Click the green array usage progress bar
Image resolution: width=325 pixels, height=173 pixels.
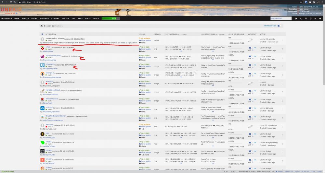click(x=111, y=18)
